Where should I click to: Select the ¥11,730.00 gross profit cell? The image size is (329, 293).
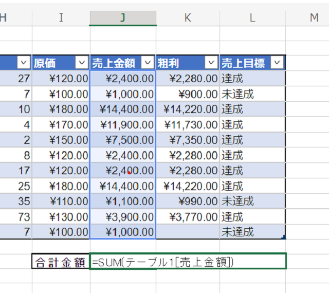[x=188, y=125]
